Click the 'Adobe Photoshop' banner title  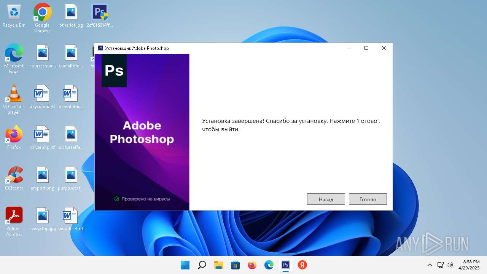[142, 132]
